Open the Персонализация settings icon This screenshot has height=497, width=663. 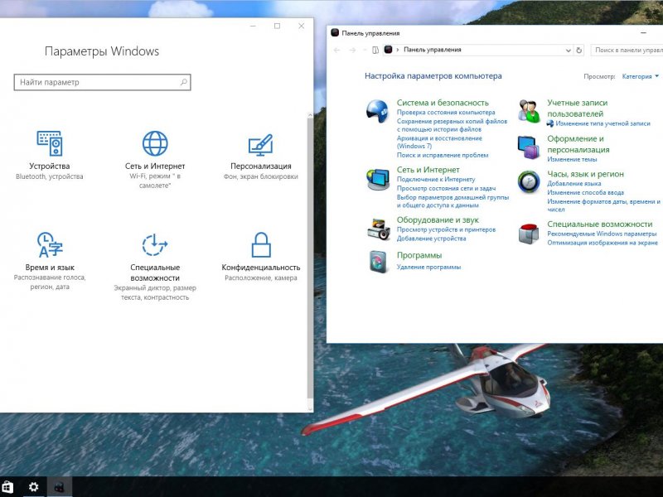coord(260,144)
